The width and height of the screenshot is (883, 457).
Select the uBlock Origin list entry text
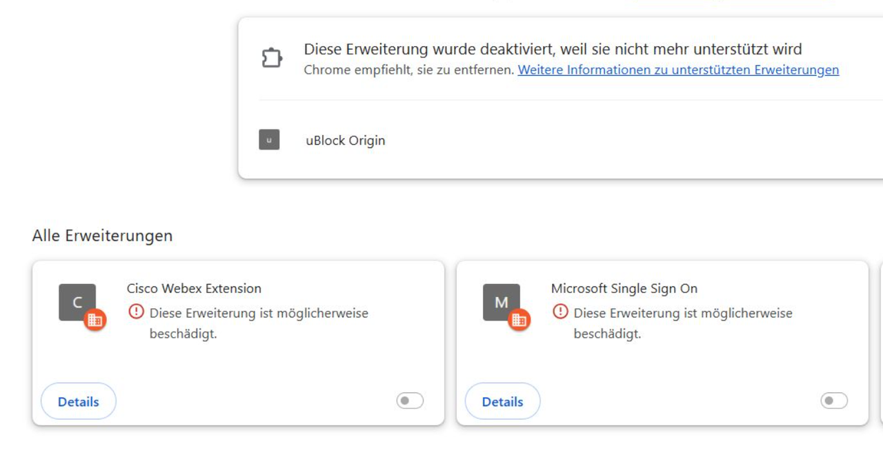pyautogui.click(x=345, y=141)
